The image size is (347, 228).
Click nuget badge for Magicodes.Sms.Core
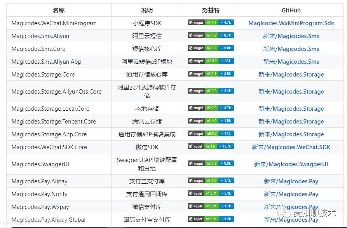tap(211, 48)
